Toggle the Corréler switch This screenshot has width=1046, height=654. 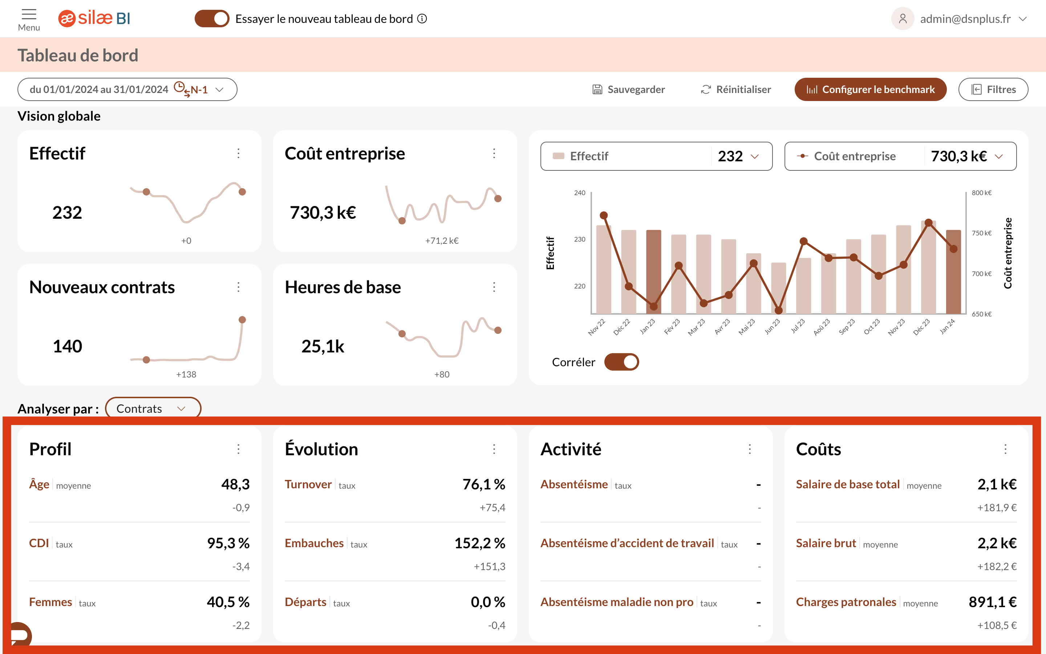tap(621, 362)
